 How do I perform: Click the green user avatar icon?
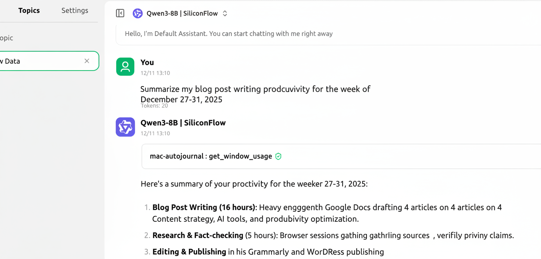point(125,67)
